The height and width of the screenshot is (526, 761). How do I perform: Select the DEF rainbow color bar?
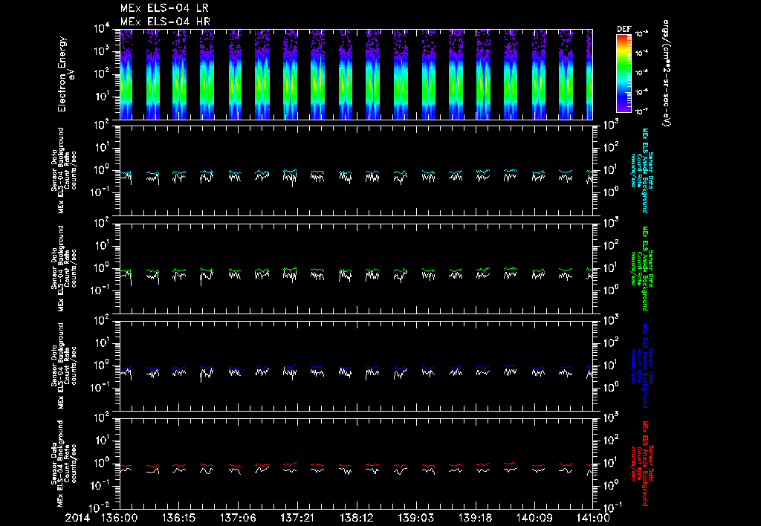pyautogui.click(x=624, y=74)
